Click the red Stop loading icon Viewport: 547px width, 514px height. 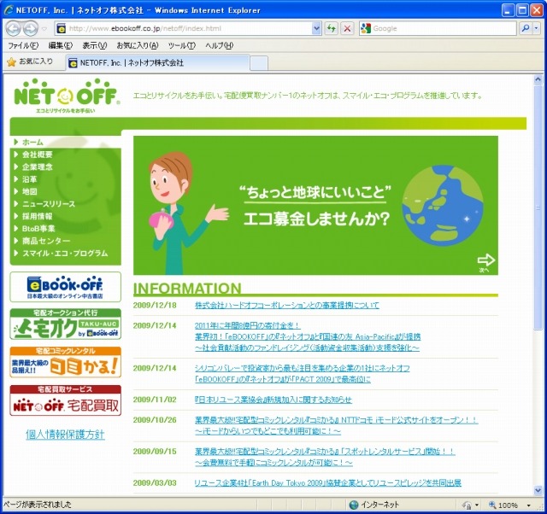[x=347, y=28]
